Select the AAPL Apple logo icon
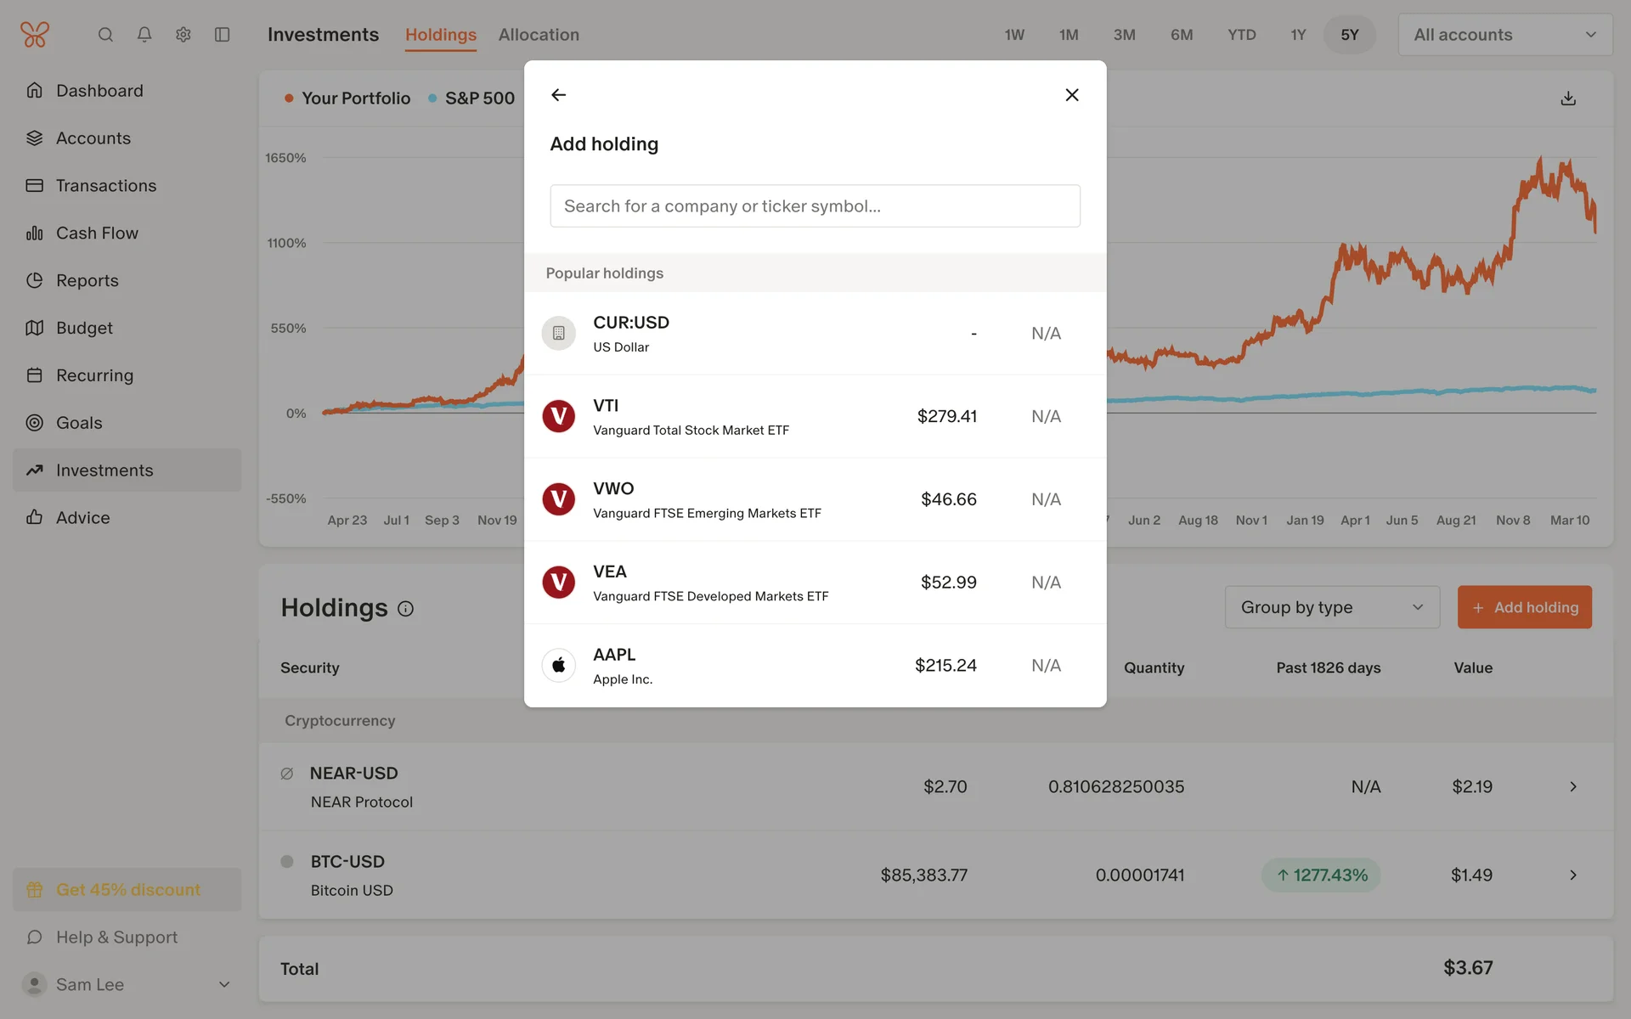The width and height of the screenshot is (1631, 1019). [x=559, y=666]
